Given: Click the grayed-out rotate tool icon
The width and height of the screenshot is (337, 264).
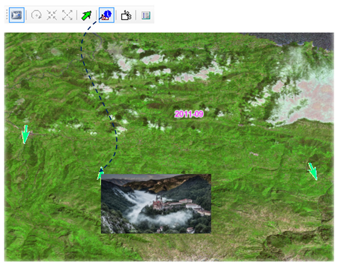Looking at the screenshot, I should tap(37, 15).
